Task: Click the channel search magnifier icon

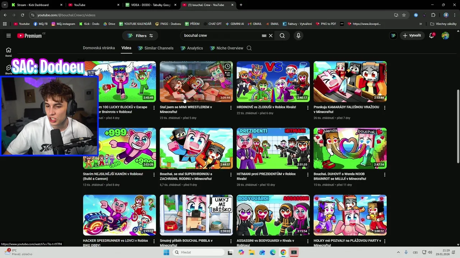Action: pos(249,48)
